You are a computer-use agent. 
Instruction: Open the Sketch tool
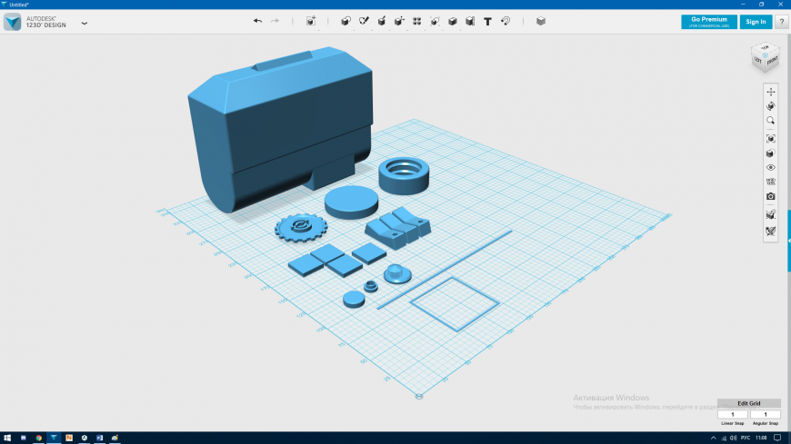pos(364,21)
